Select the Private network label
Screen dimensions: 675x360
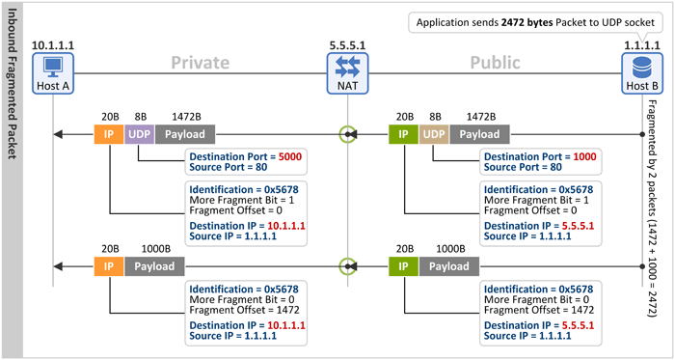[x=201, y=63]
